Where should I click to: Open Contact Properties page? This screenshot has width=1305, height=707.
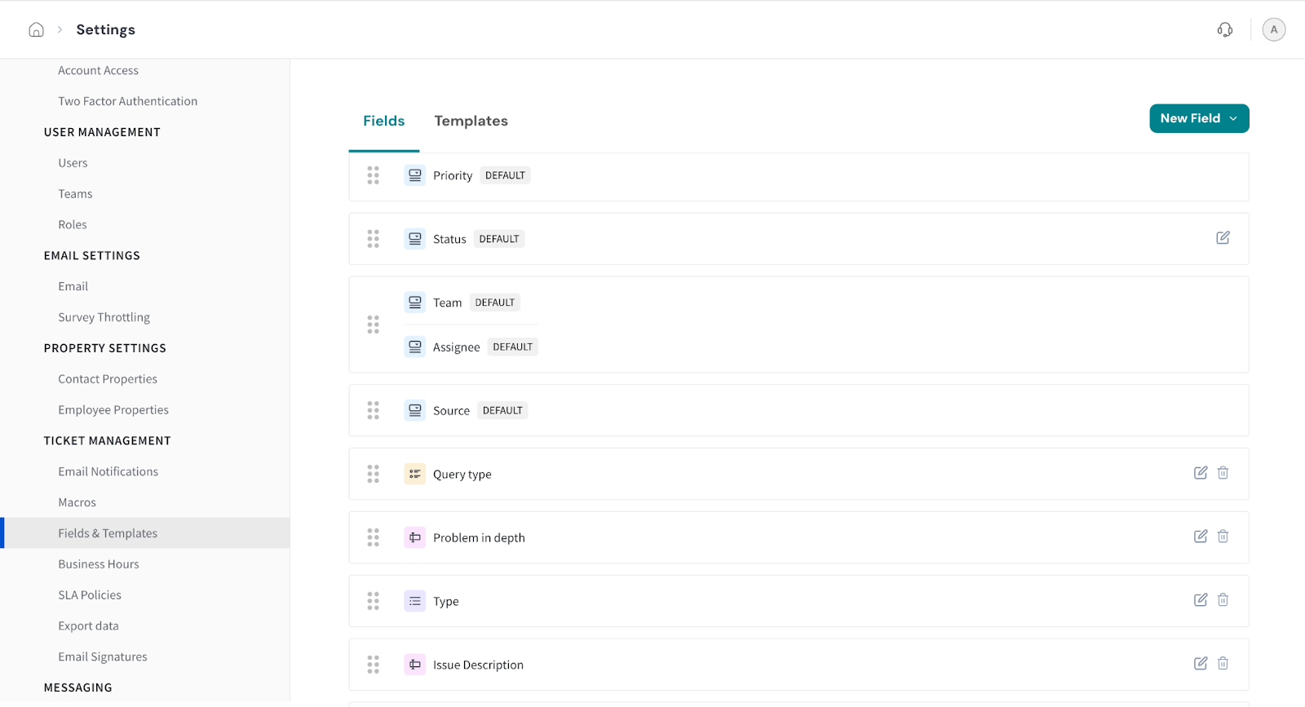pyautogui.click(x=108, y=379)
